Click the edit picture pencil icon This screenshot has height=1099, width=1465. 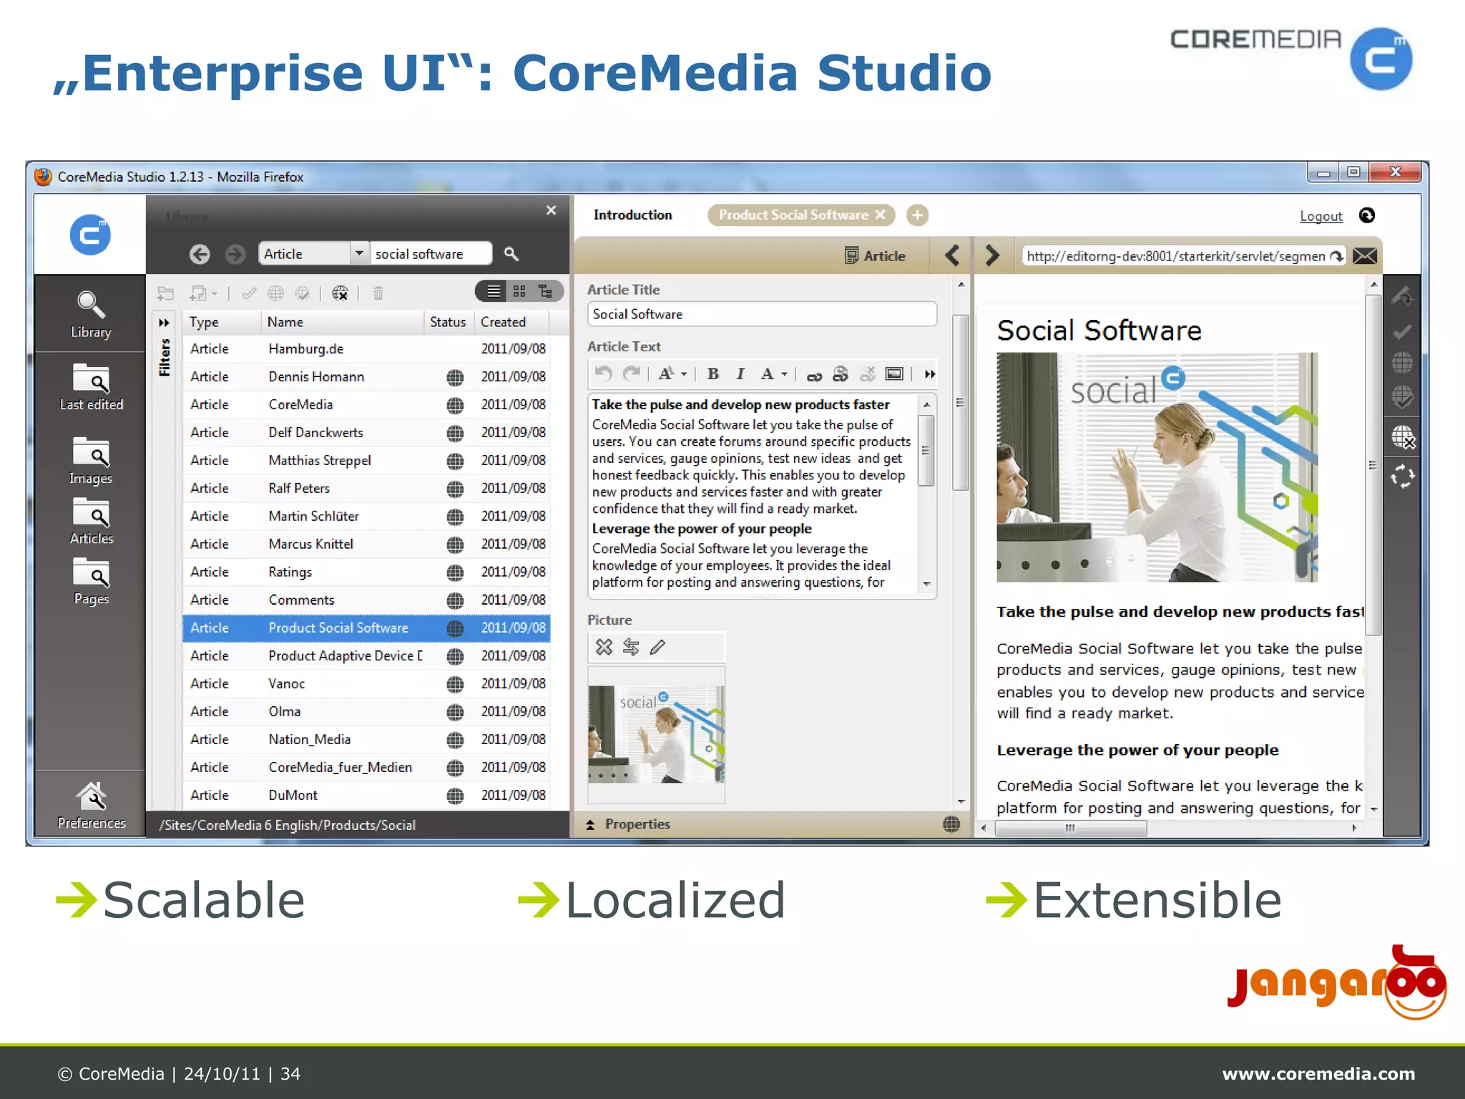(x=657, y=648)
